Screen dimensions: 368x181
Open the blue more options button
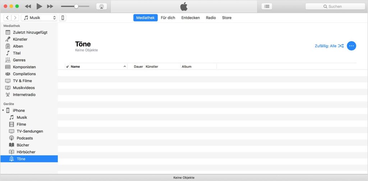pyautogui.click(x=351, y=46)
